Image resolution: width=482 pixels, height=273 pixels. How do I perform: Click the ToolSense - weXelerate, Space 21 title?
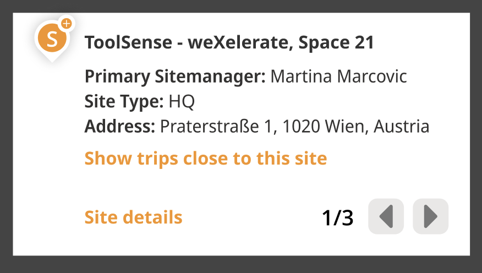click(x=229, y=42)
